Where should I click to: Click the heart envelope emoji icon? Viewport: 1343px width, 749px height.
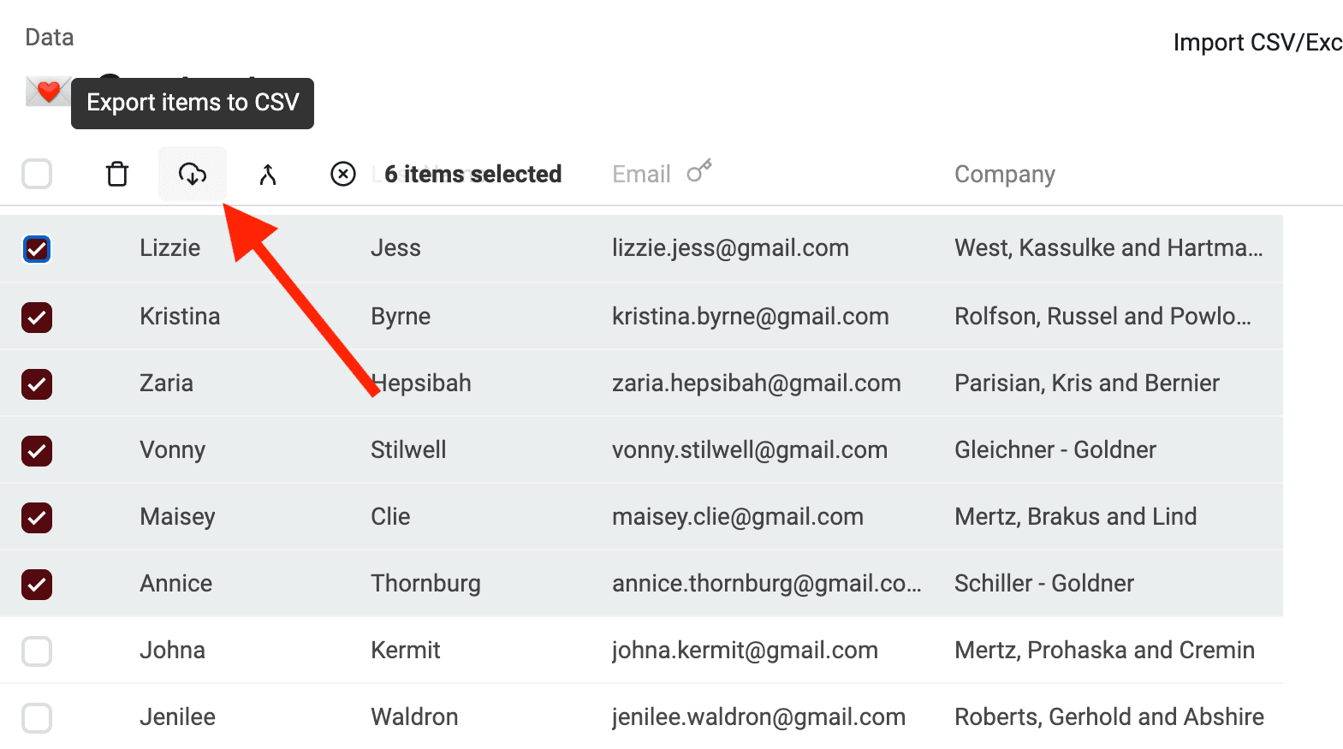click(48, 91)
